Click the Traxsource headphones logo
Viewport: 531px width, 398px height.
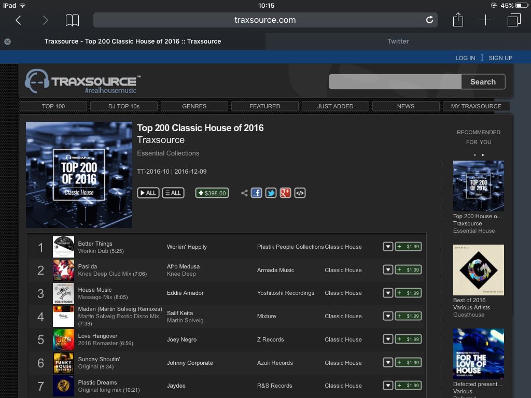point(82,81)
